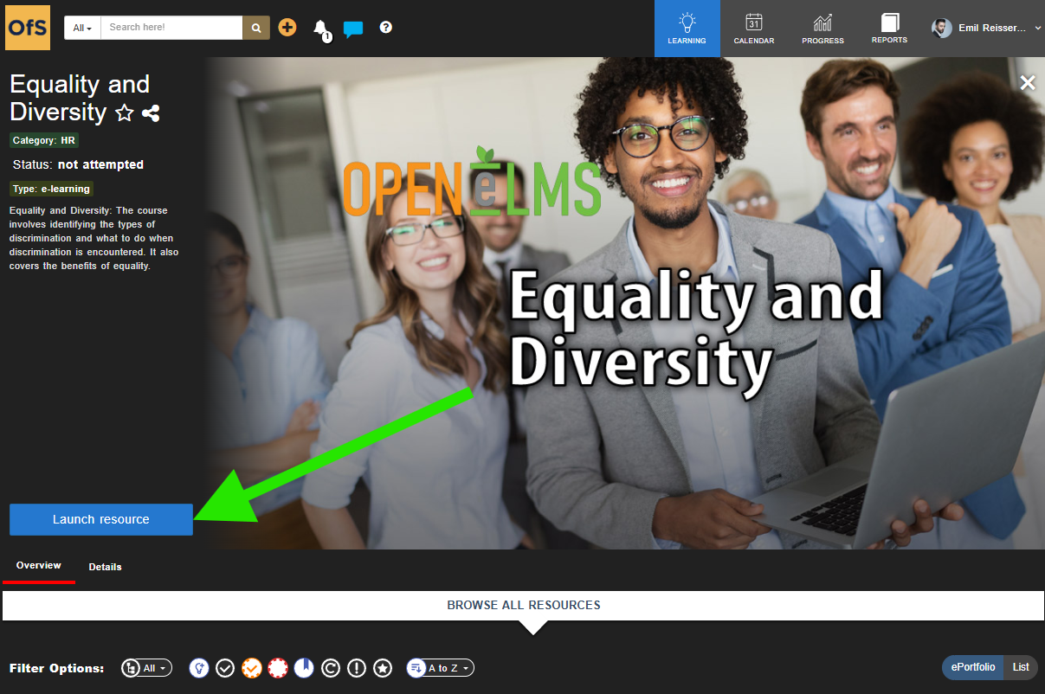
Task: Switch to the Overview tab
Action: tap(39, 566)
